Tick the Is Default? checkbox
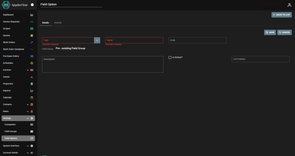 click(170, 57)
